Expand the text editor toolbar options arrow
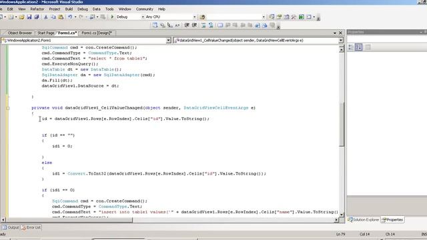Viewport: 427px width, 240px height. pos(278,26)
